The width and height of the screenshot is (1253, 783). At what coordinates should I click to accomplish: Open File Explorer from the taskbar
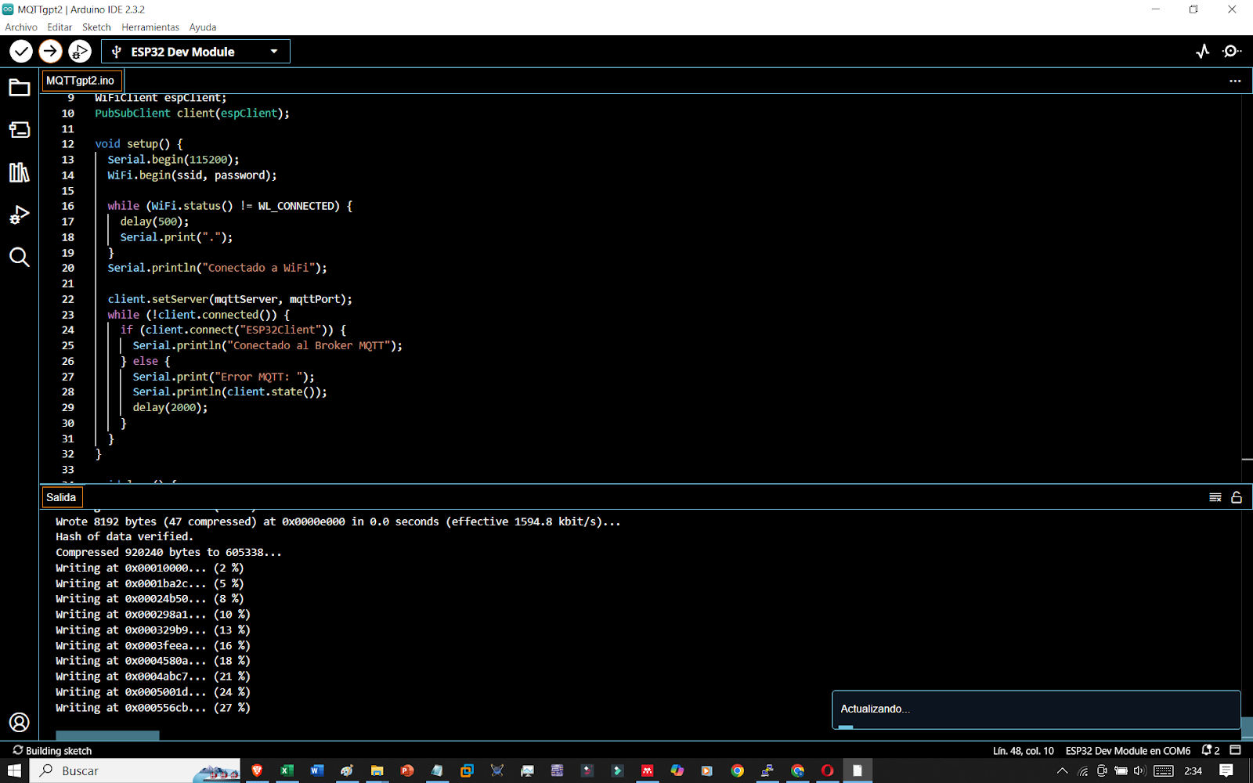pos(377,770)
